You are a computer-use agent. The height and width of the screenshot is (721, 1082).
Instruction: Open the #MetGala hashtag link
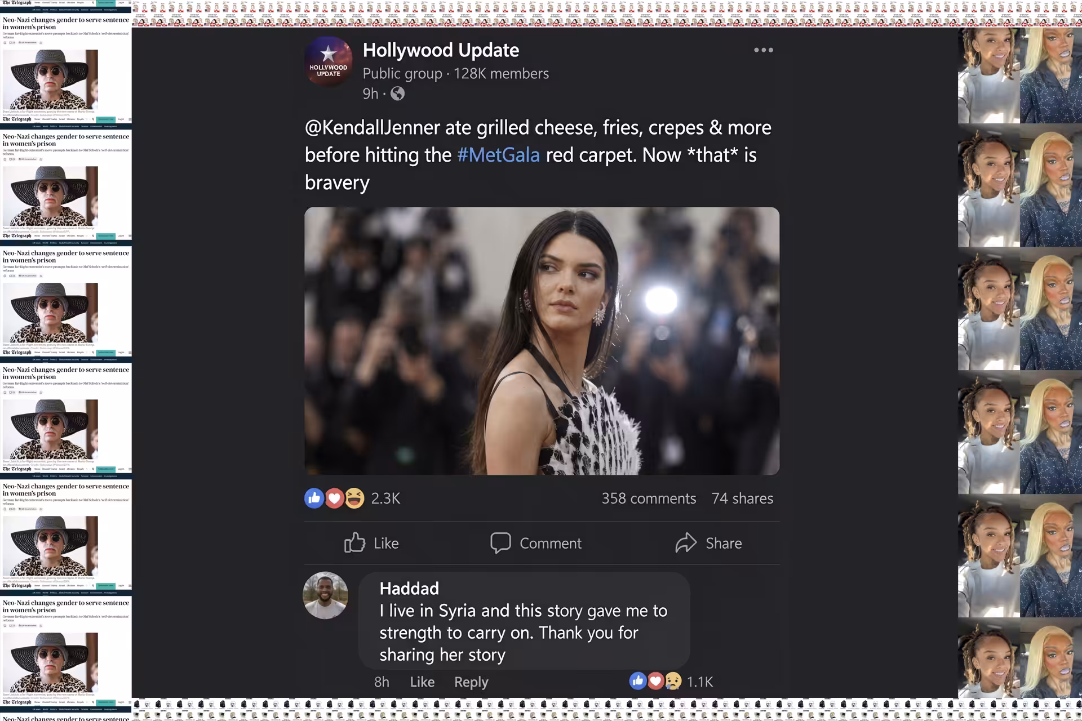point(499,155)
